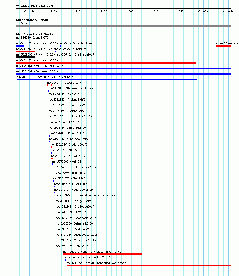The height and width of the screenshot is (276, 239).
Task: Select the nsv3322031 (Audano2019) label
Action: tap(74, 229)
